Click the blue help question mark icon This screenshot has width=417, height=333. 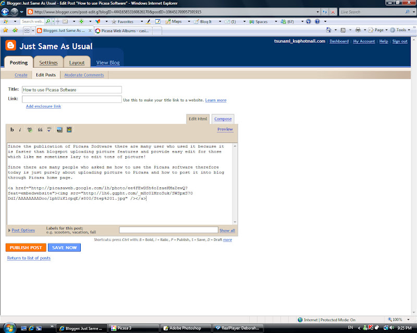pos(317,21)
